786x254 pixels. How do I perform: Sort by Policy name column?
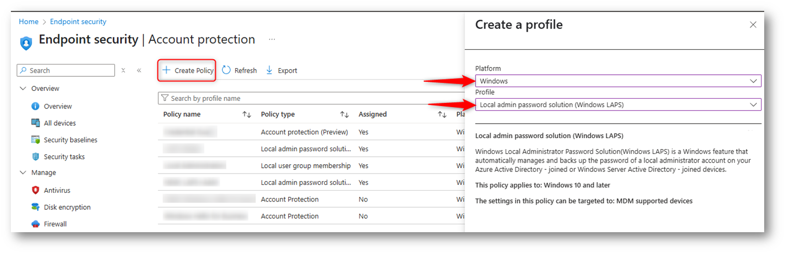tap(247, 114)
